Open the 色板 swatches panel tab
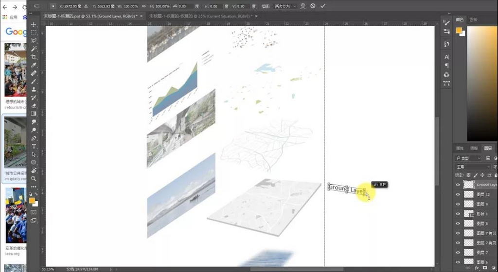498x272 pixels. coord(473,20)
